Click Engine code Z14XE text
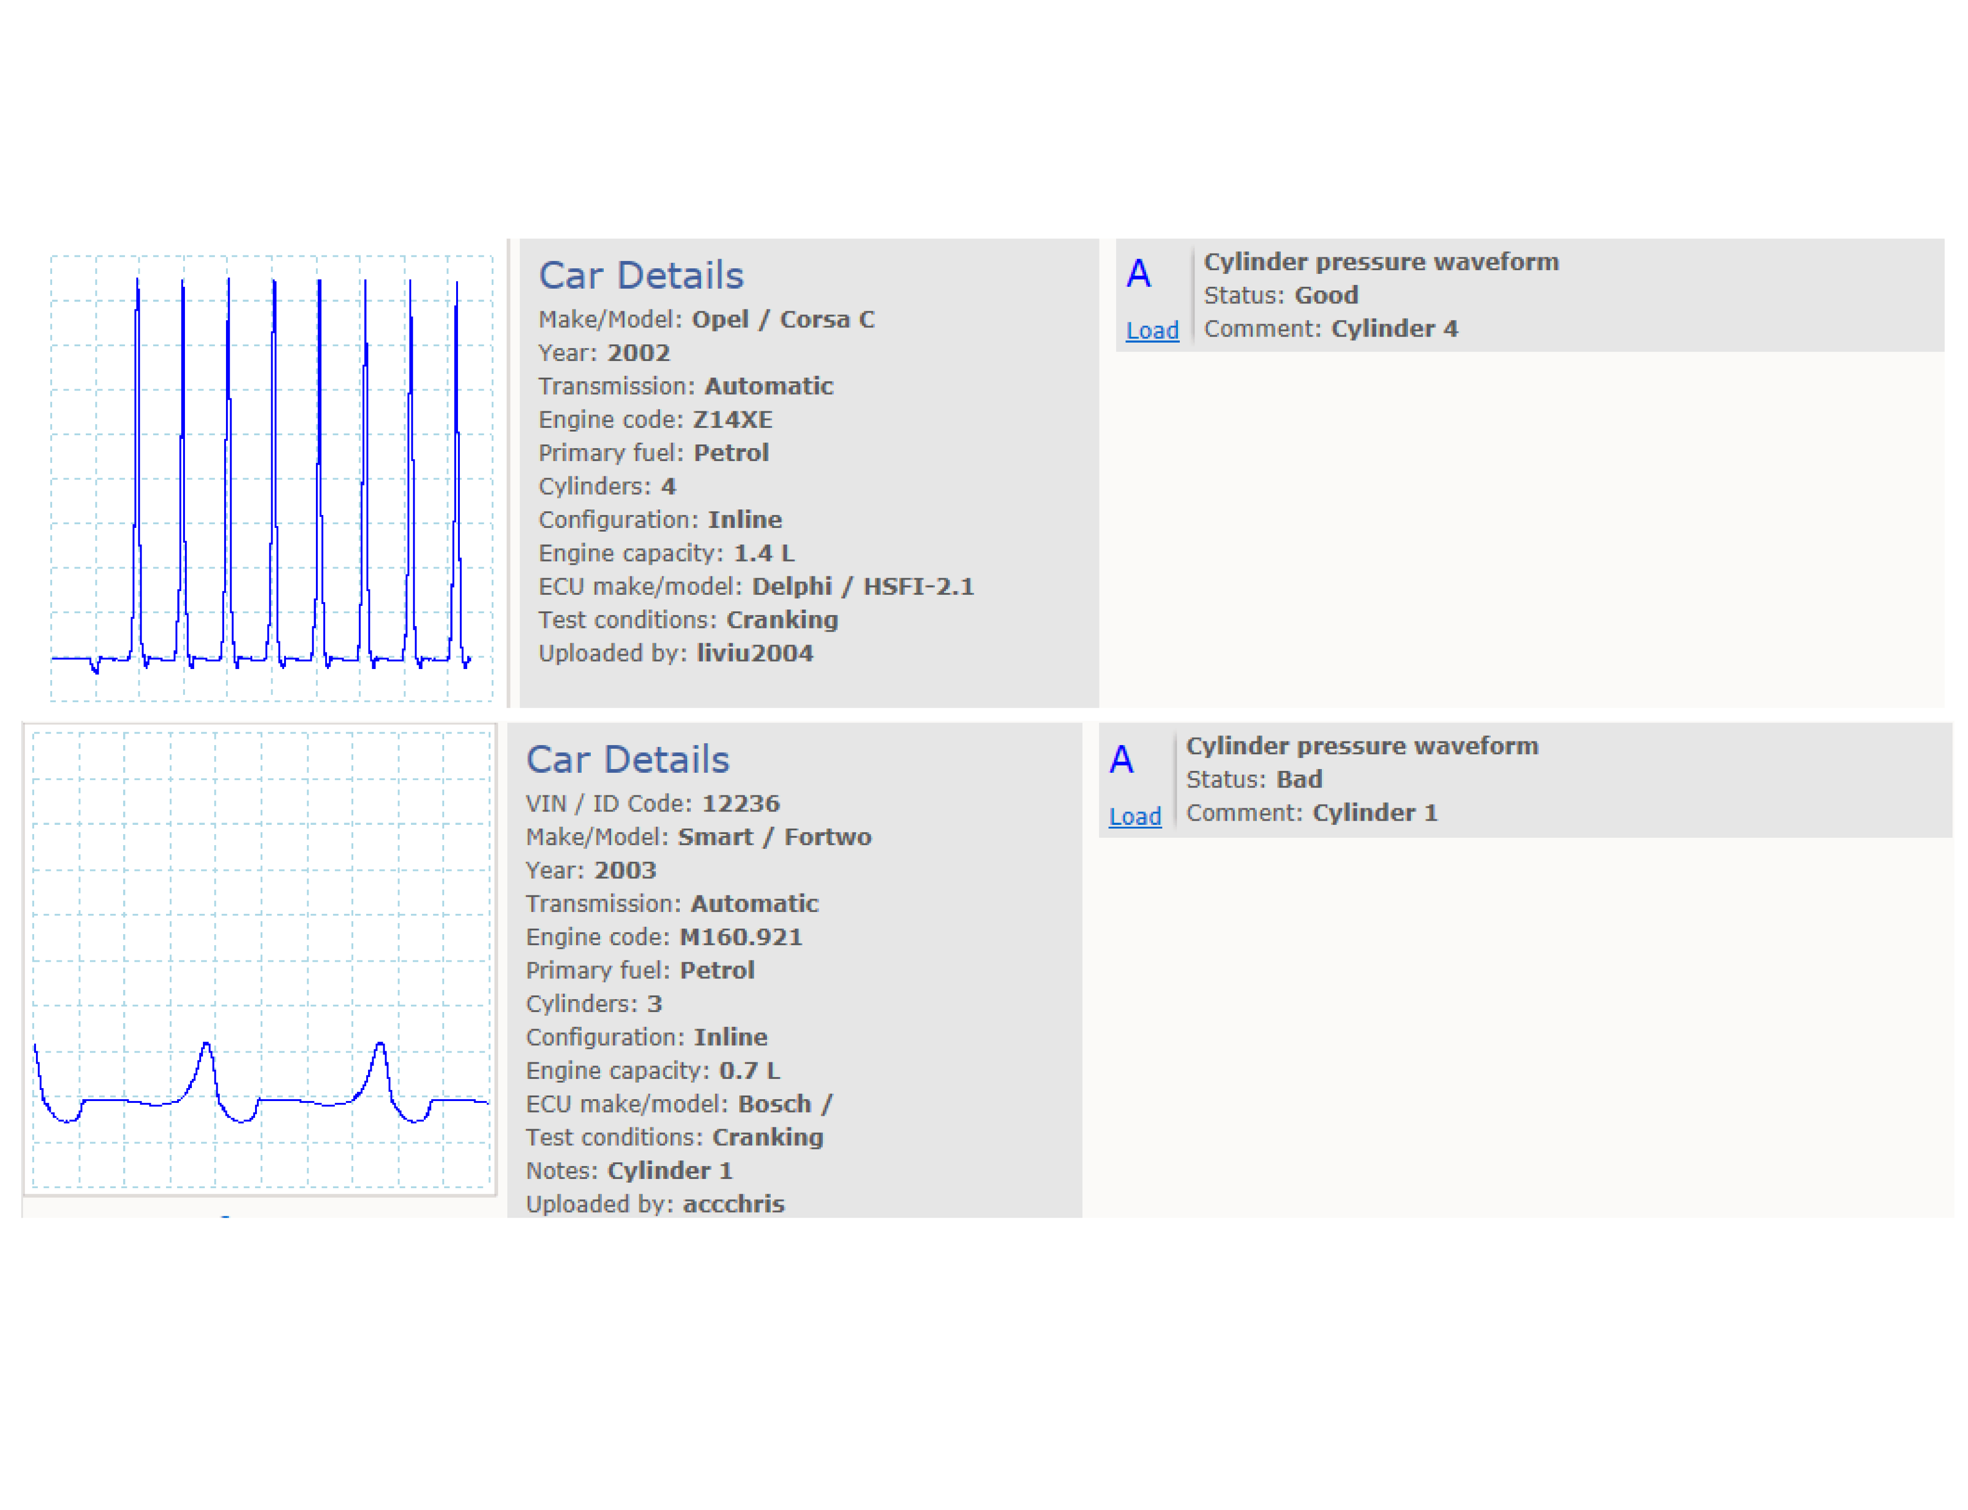This screenshot has width=1968, height=1510. click(655, 420)
